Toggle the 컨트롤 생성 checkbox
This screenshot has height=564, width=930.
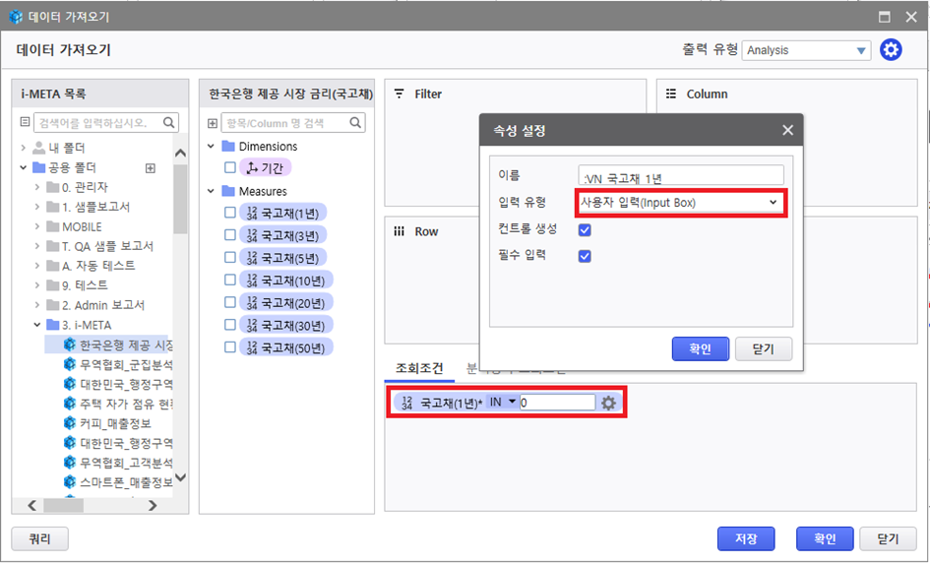coord(585,229)
